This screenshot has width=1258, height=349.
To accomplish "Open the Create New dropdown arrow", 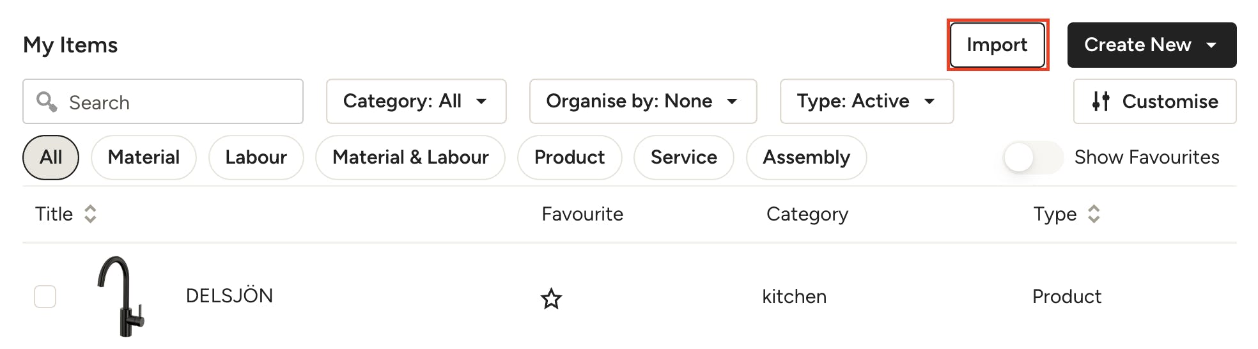I will (1211, 45).
